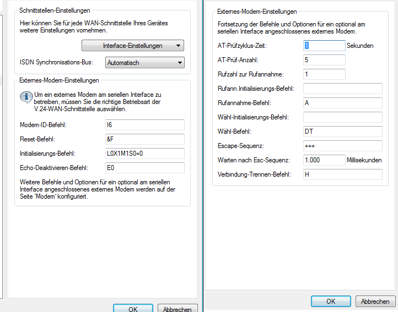Click the info icon in Externes-Modem-Einstellungen
The height and width of the screenshot is (312, 398).
tap(25, 97)
